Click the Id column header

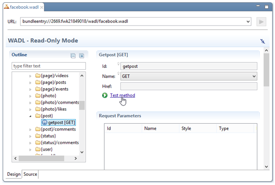pyautogui.click(x=123, y=128)
